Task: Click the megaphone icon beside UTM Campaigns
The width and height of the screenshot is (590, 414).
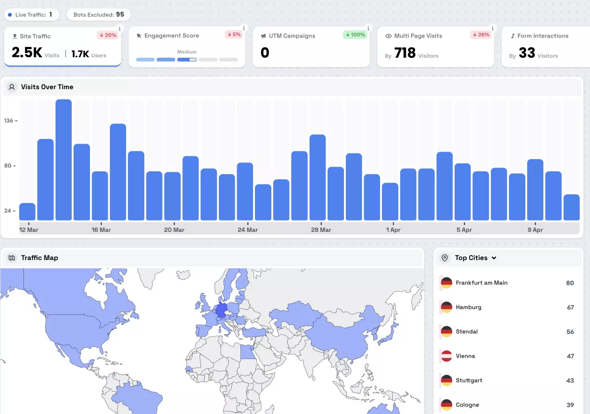Action: tap(264, 36)
